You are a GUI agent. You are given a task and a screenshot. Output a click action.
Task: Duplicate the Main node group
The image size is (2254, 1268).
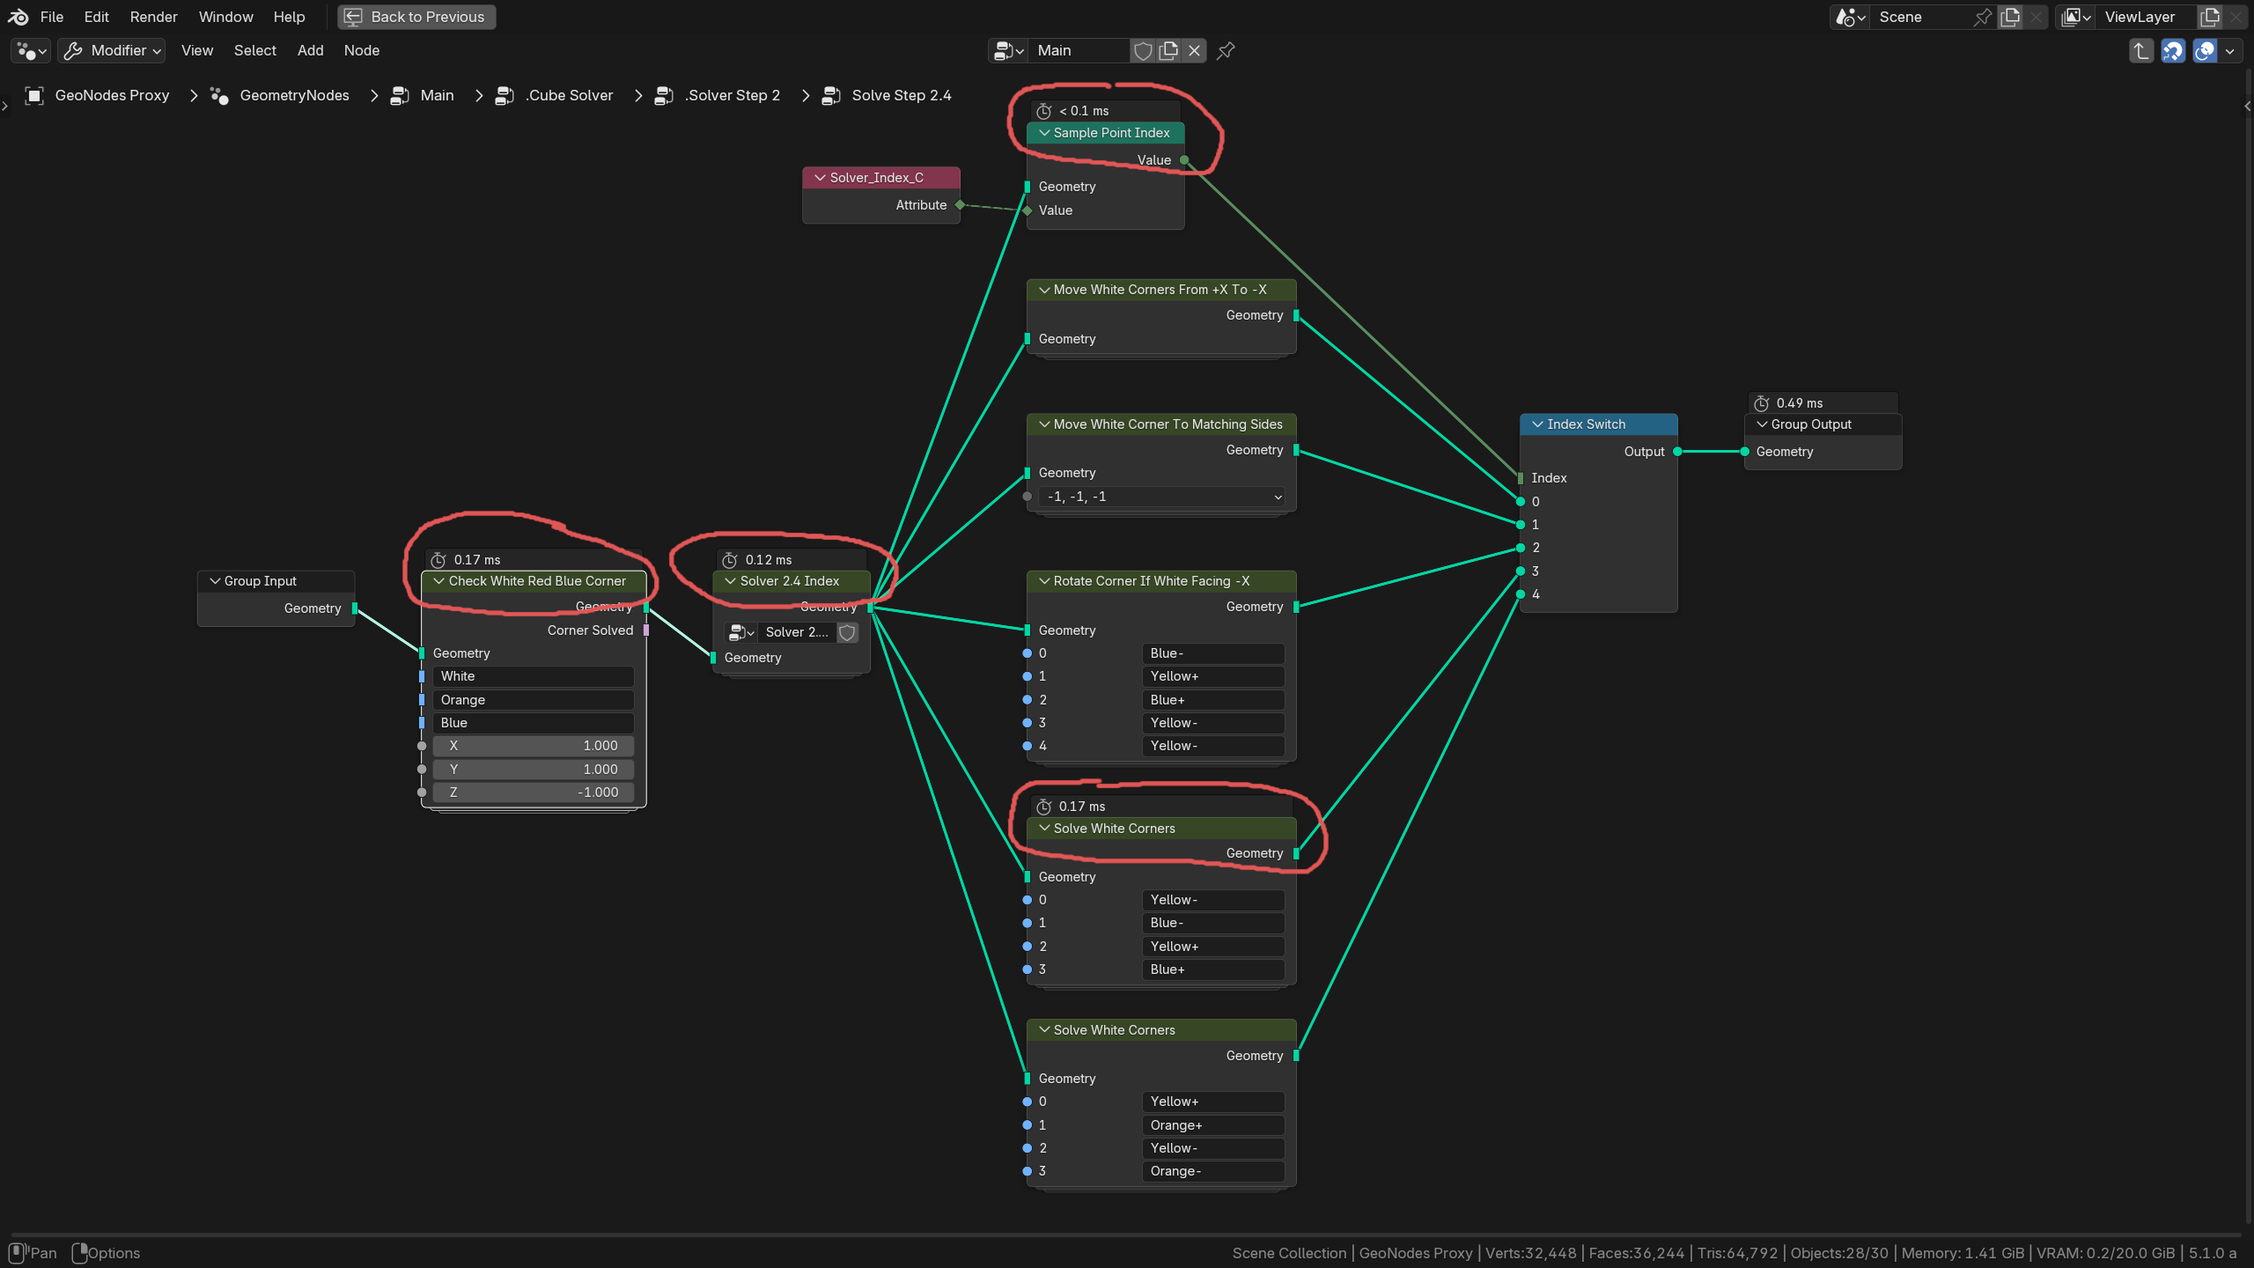[1168, 51]
